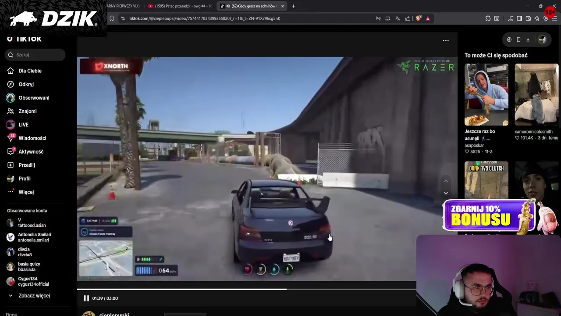This screenshot has width=561, height=316.
Task: Select Kiedy grasz na adminów tab
Action: pos(250,6)
